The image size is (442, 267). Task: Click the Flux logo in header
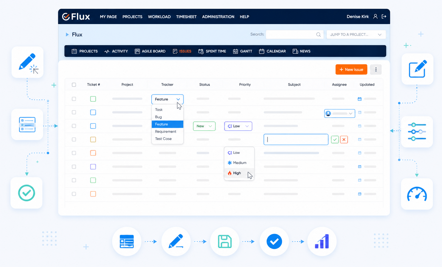click(76, 17)
